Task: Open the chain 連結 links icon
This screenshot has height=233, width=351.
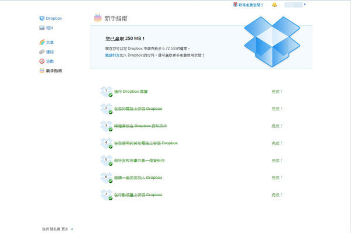Action: tap(42, 52)
